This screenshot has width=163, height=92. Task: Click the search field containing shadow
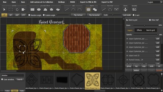point(12,75)
